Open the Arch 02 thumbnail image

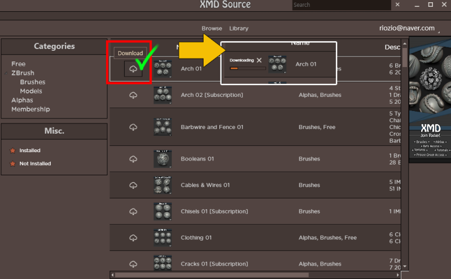click(162, 95)
